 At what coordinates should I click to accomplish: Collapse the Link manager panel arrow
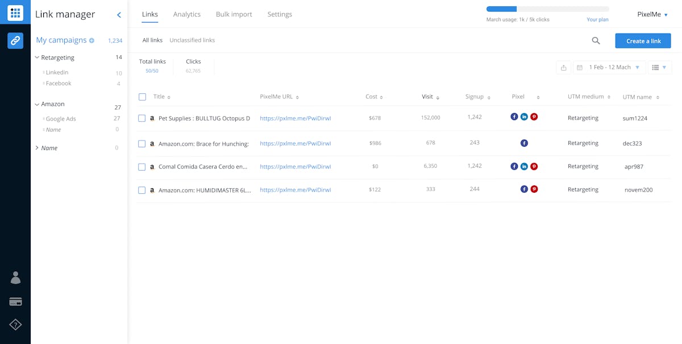click(119, 15)
